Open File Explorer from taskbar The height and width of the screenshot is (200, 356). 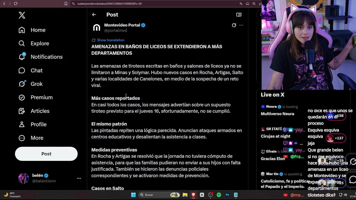pyautogui.click(x=185, y=195)
